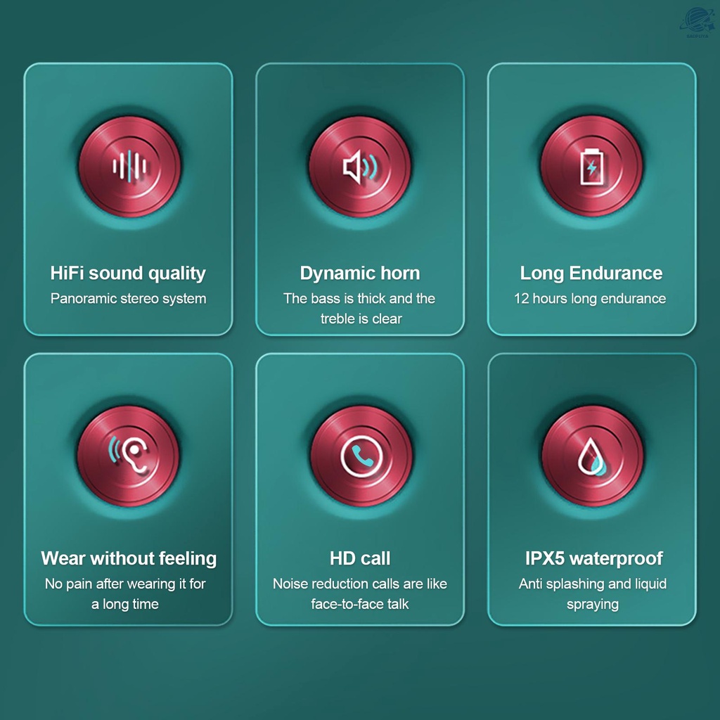Click the ear with sound waves icon
This screenshot has width=720, height=720.
[x=129, y=456]
